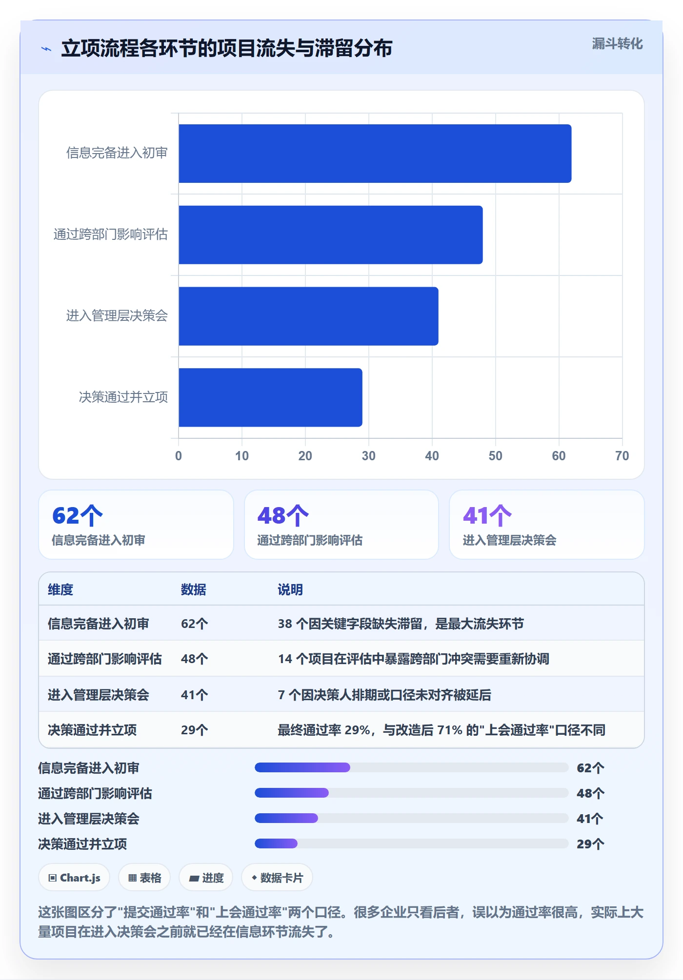Click the table cell 信息完备进入初审 under 维度
Screen dimensions: 683x980
pyautogui.click(x=99, y=624)
